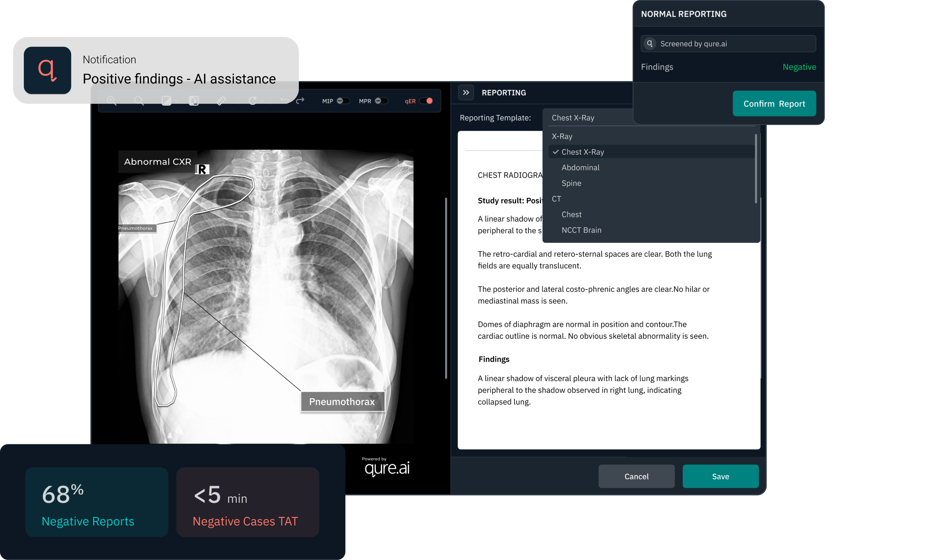Select the contrast invert tool icon

pyautogui.click(x=194, y=101)
